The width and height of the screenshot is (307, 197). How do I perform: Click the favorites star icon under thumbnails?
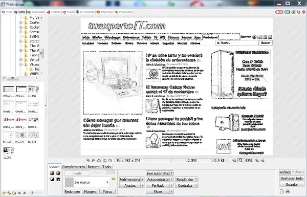pos(4,193)
